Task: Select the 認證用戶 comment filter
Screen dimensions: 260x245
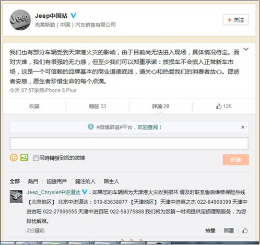Action: [57, 181]
